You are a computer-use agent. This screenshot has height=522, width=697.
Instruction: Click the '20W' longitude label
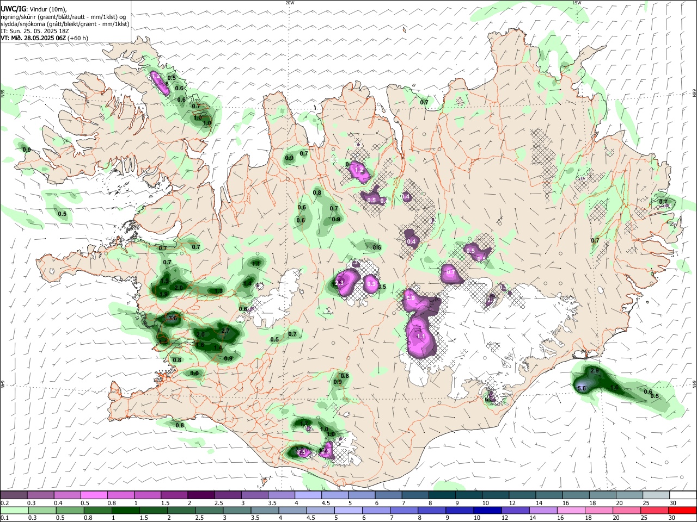click(x=290, y=3)
